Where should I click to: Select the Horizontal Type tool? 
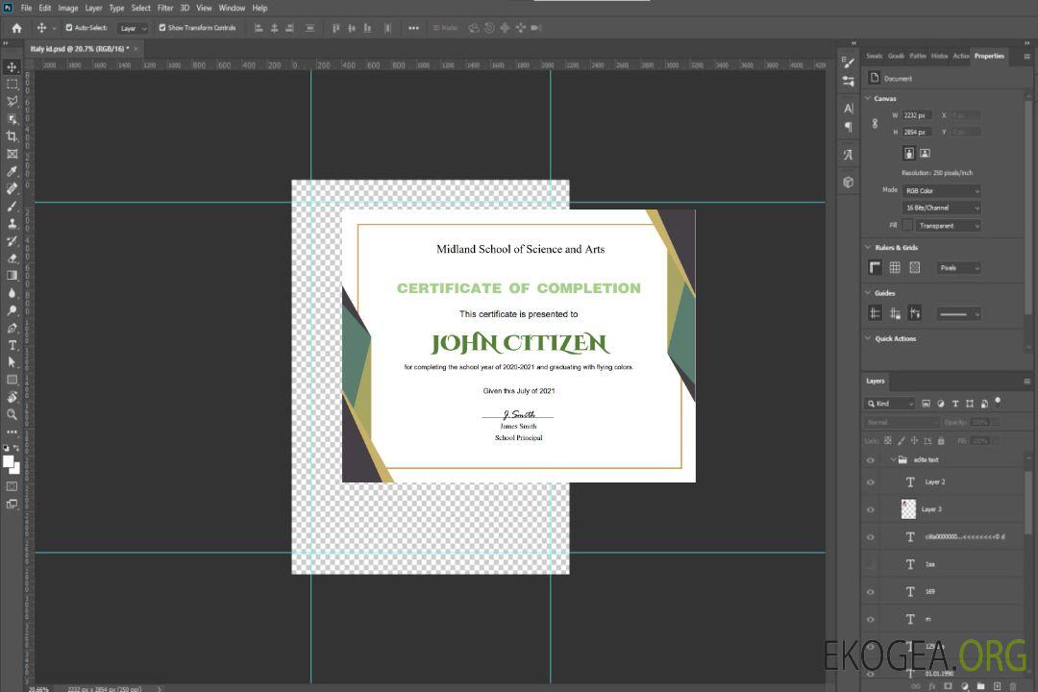click(x=12, y=345)
